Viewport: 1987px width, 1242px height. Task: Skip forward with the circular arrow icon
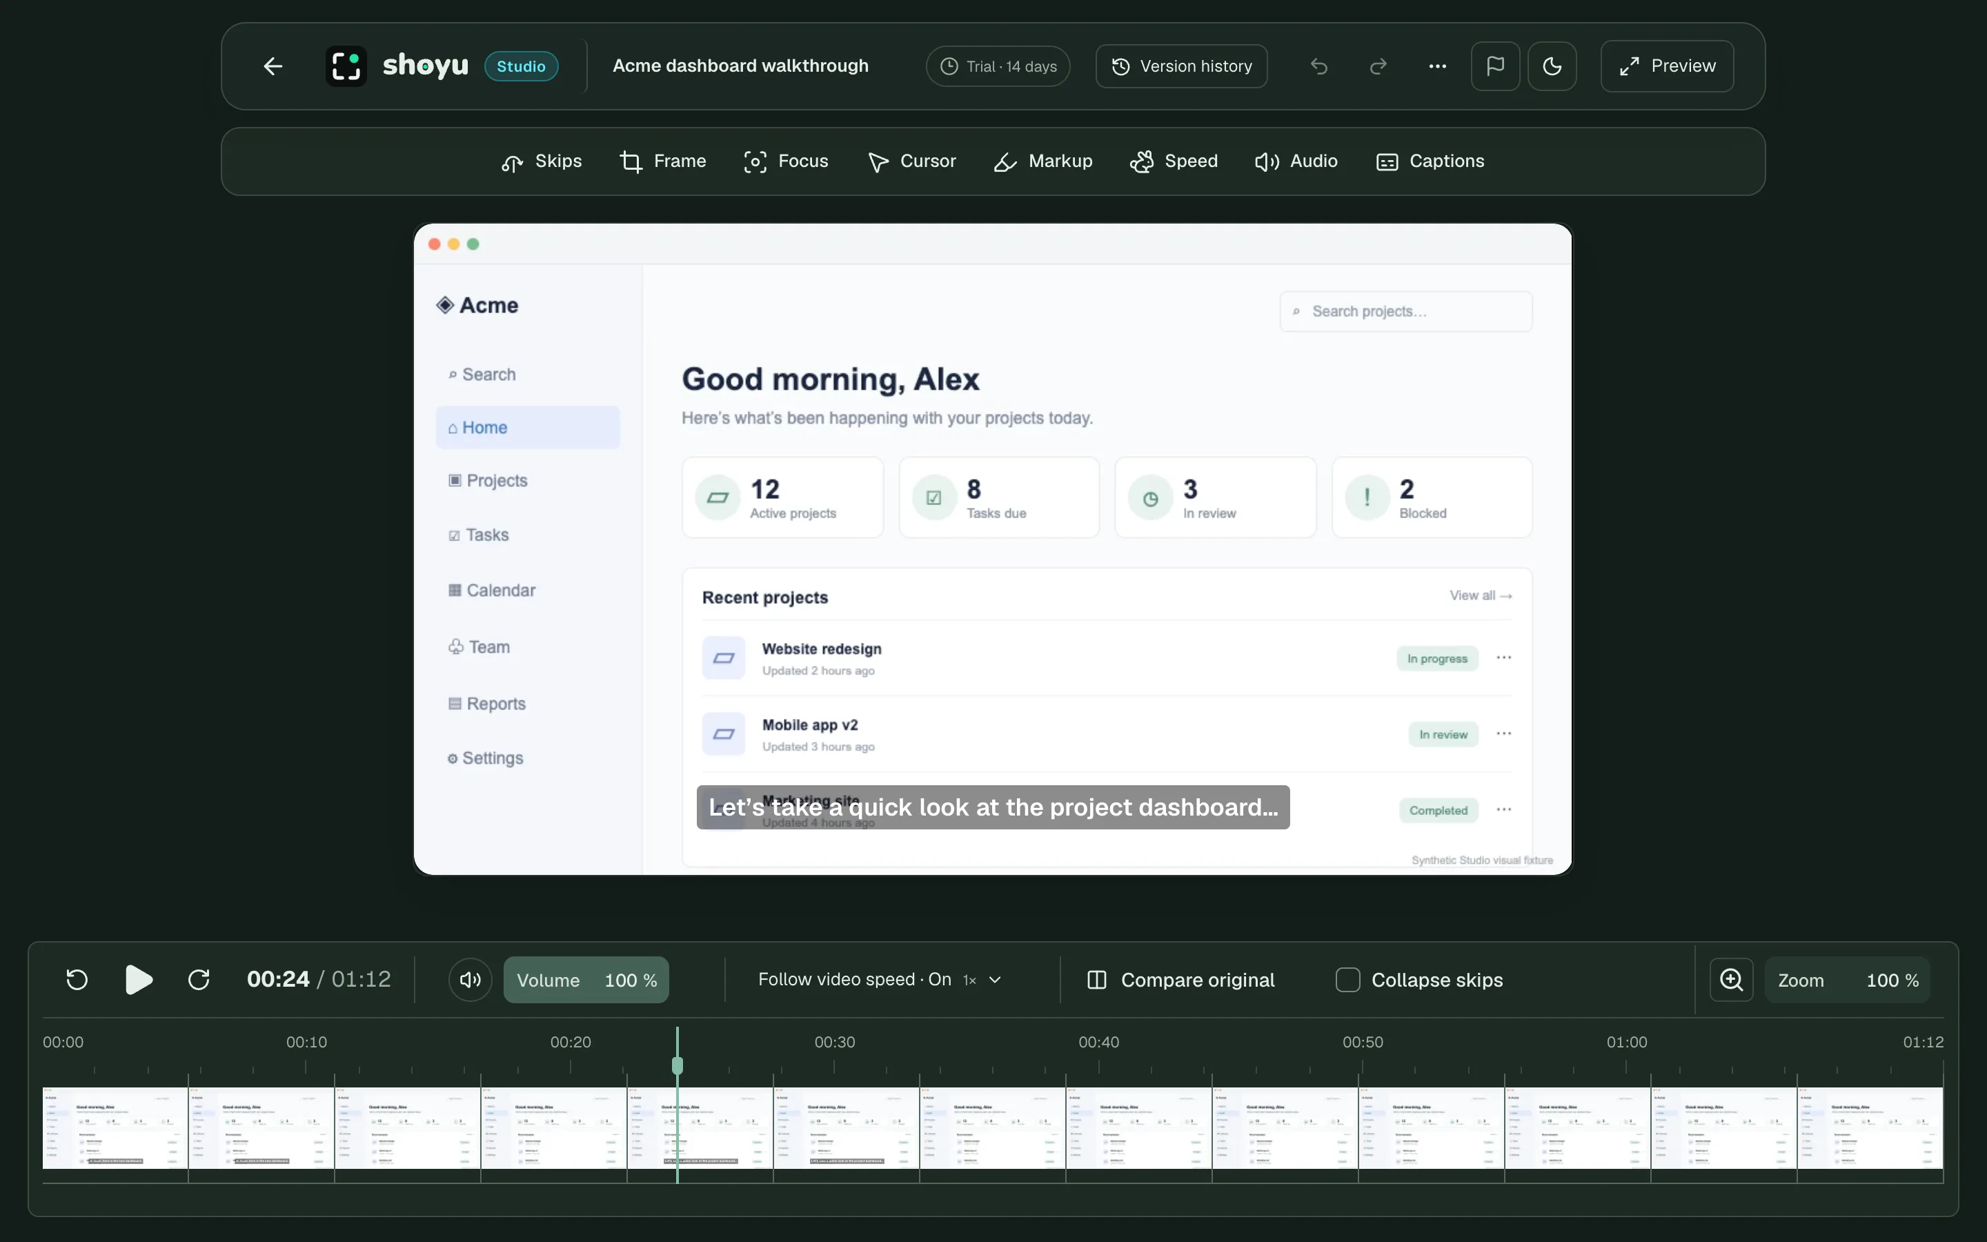pyautogui.click(x=199, y=979)
